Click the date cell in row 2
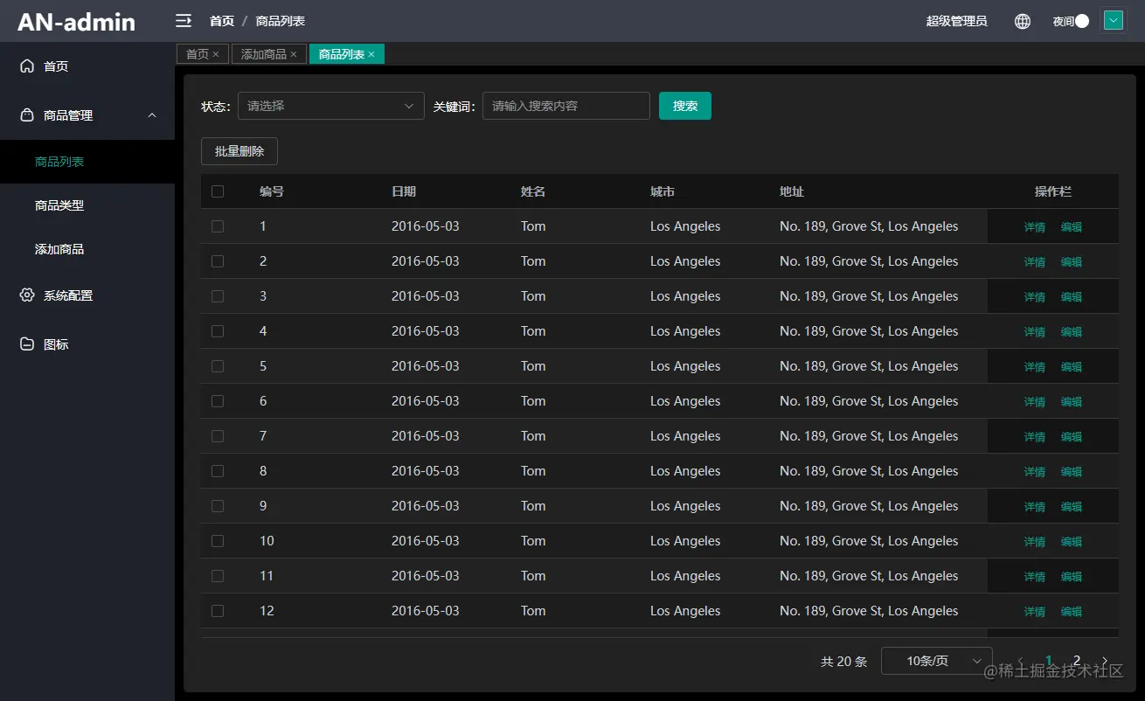This screenshot has width=1145, height=701. 426,261
